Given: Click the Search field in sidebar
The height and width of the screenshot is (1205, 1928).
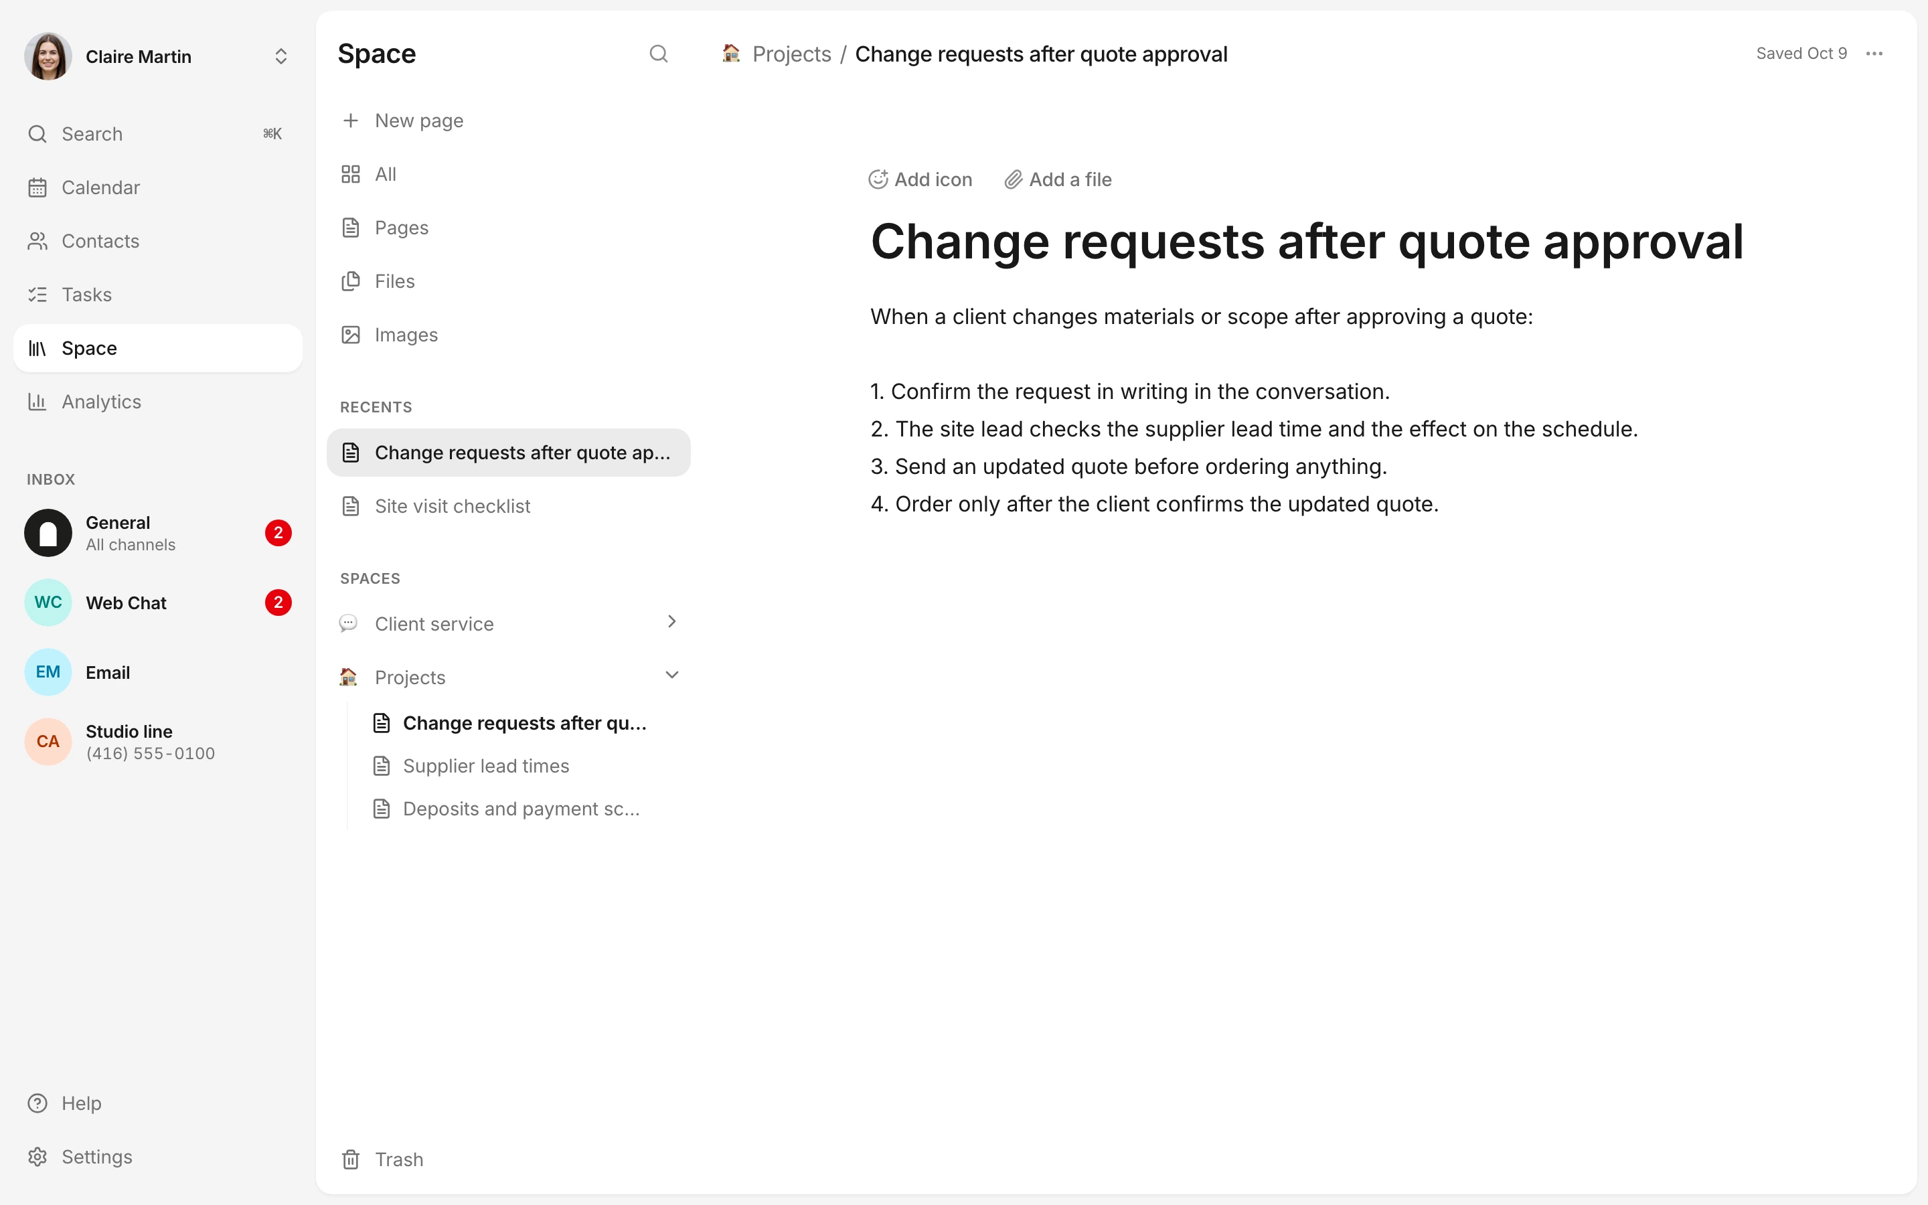Looking at the screenshot, I should click(158, 134).
